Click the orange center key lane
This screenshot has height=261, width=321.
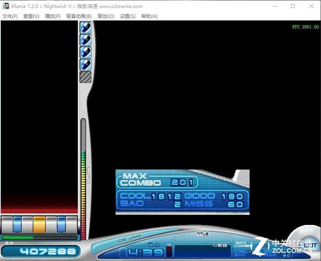coord(39,225)
